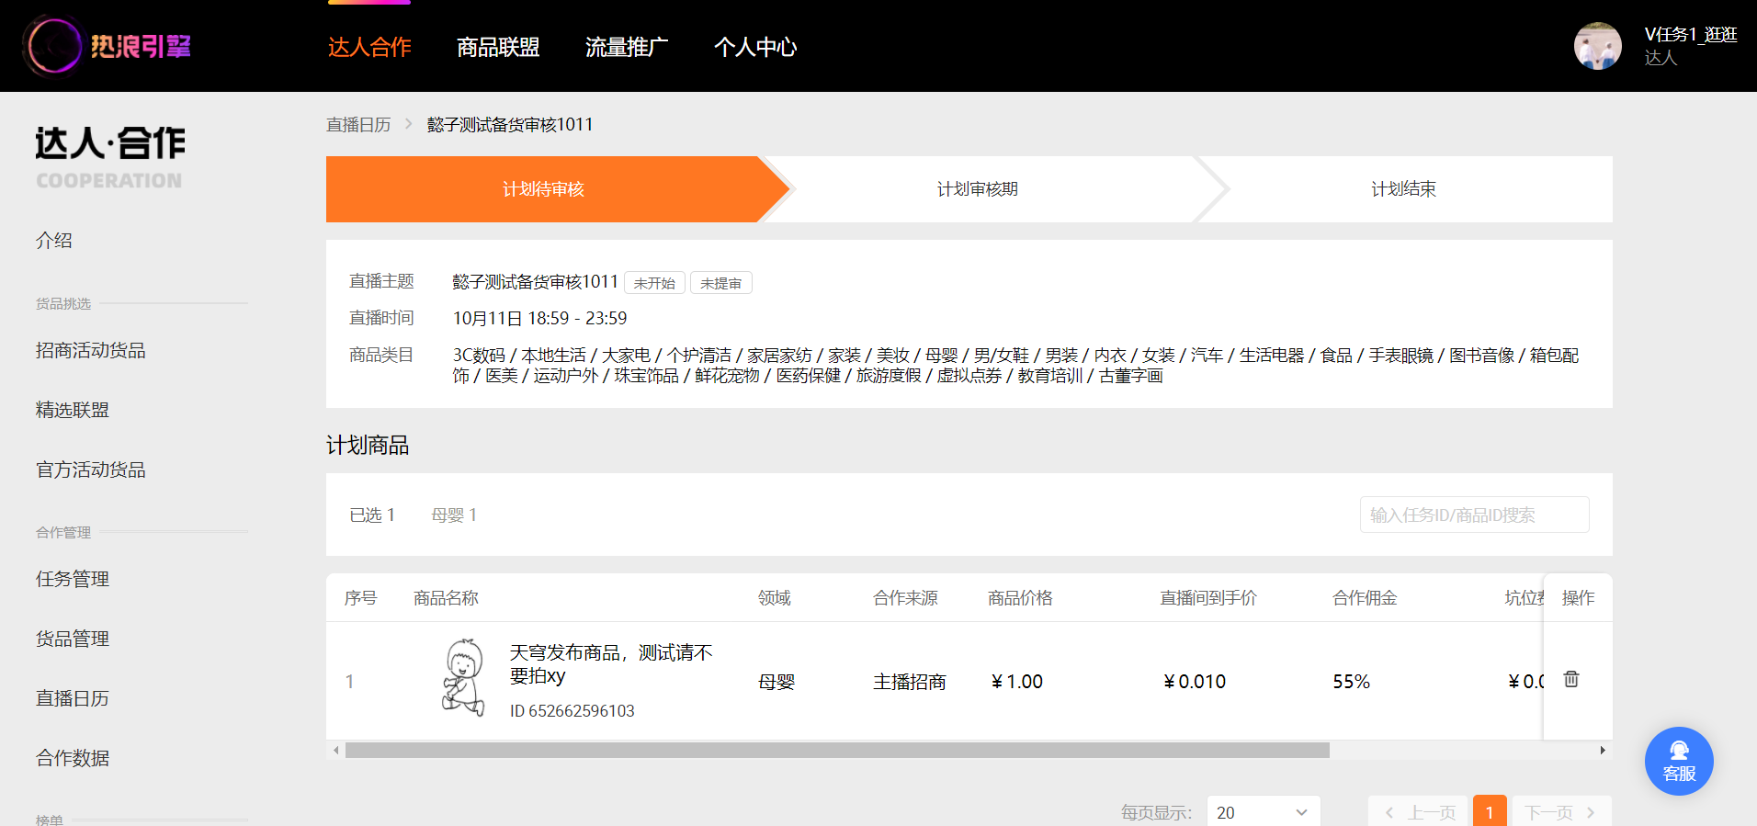Click 直播间到手价 column header

1208,598
